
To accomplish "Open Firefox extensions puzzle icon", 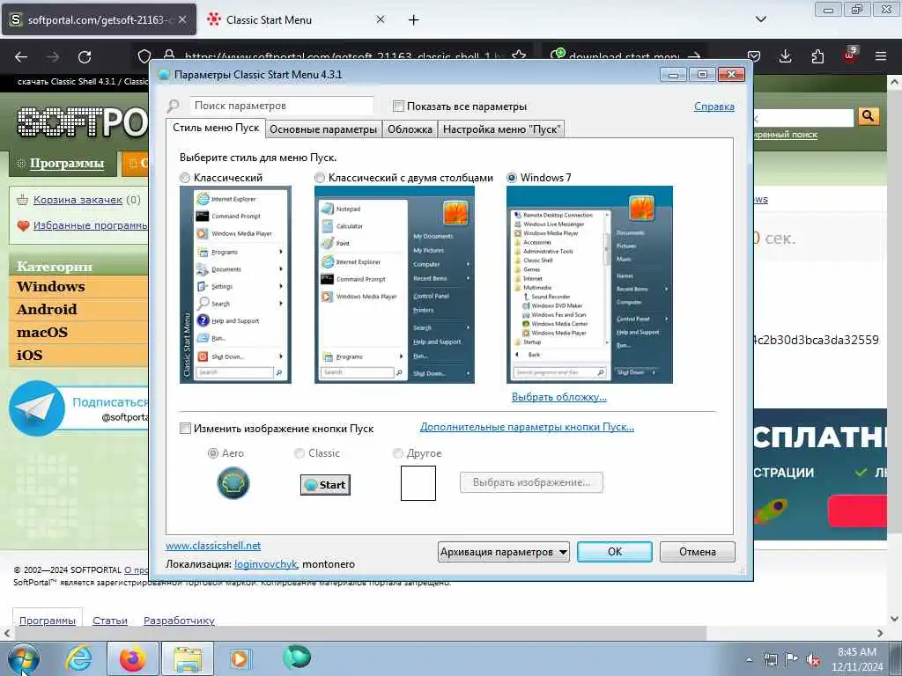I will coord(817,56).
